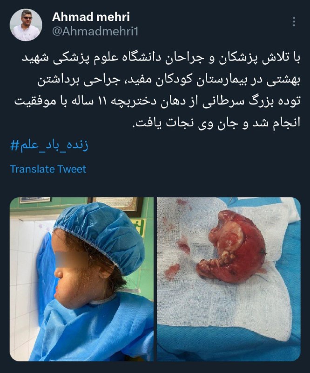Click the line mentioning بیمارستان کودکان مفید
This screenshot has width=310, height=373.
pyautogui.click(x=169, y=80)
